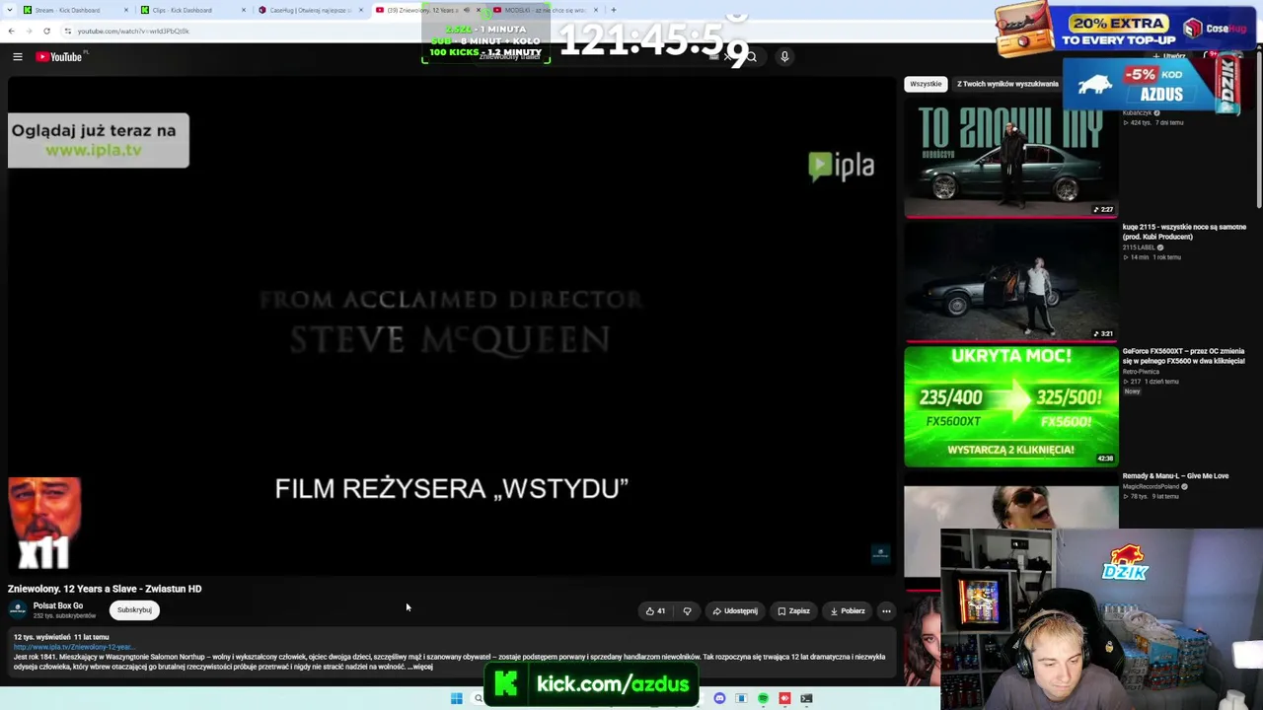Open the kuqe 2115 video thumbnail
This screenshot has height=710, width=1263.
tap(1011, 282)
